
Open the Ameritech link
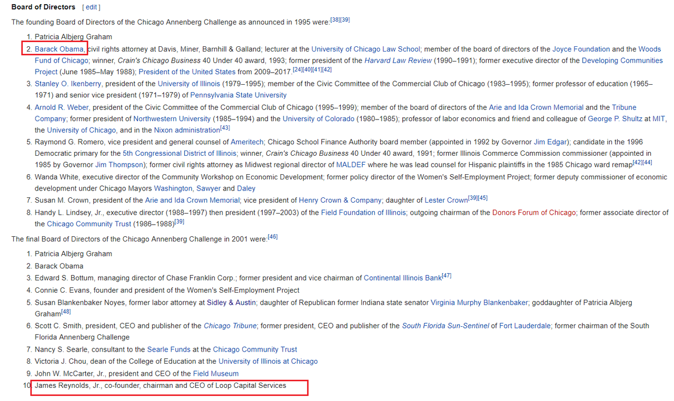tap(247, 142)
